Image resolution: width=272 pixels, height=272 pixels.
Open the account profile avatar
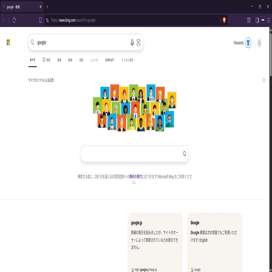pyautogui.click(x=259, y=43)
